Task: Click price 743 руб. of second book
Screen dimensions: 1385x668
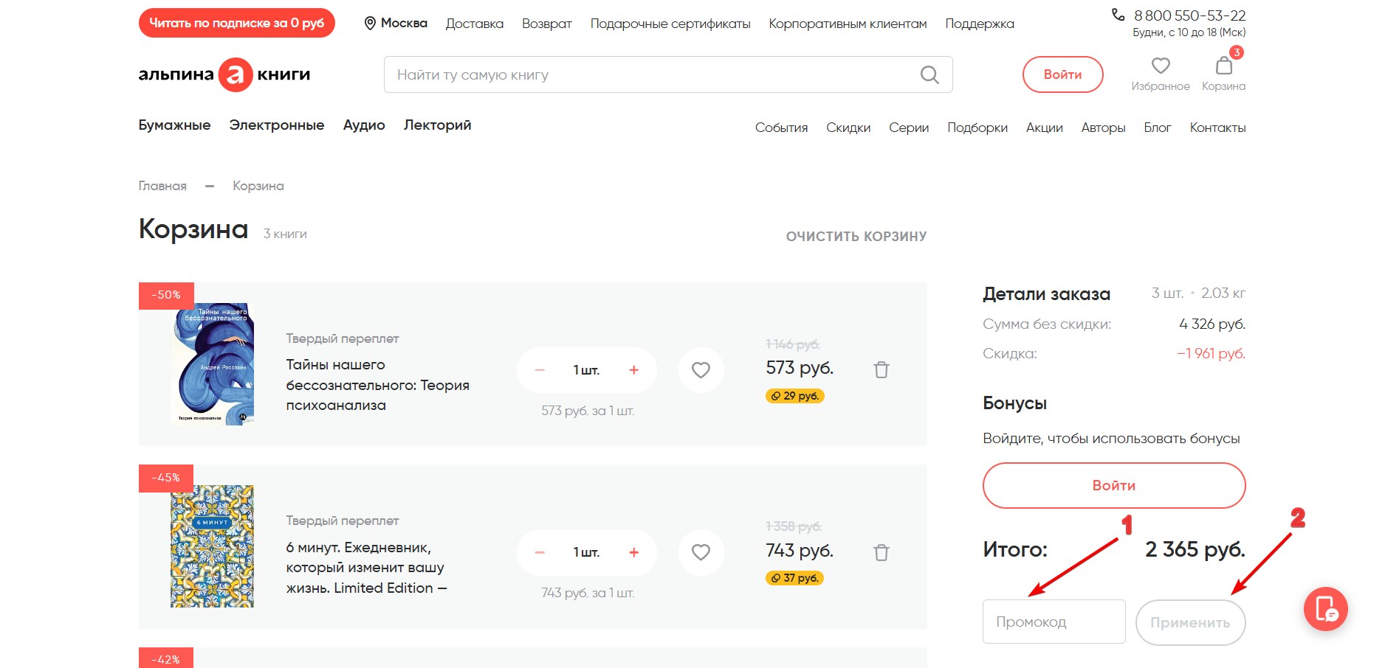Action: coord(800,551)
